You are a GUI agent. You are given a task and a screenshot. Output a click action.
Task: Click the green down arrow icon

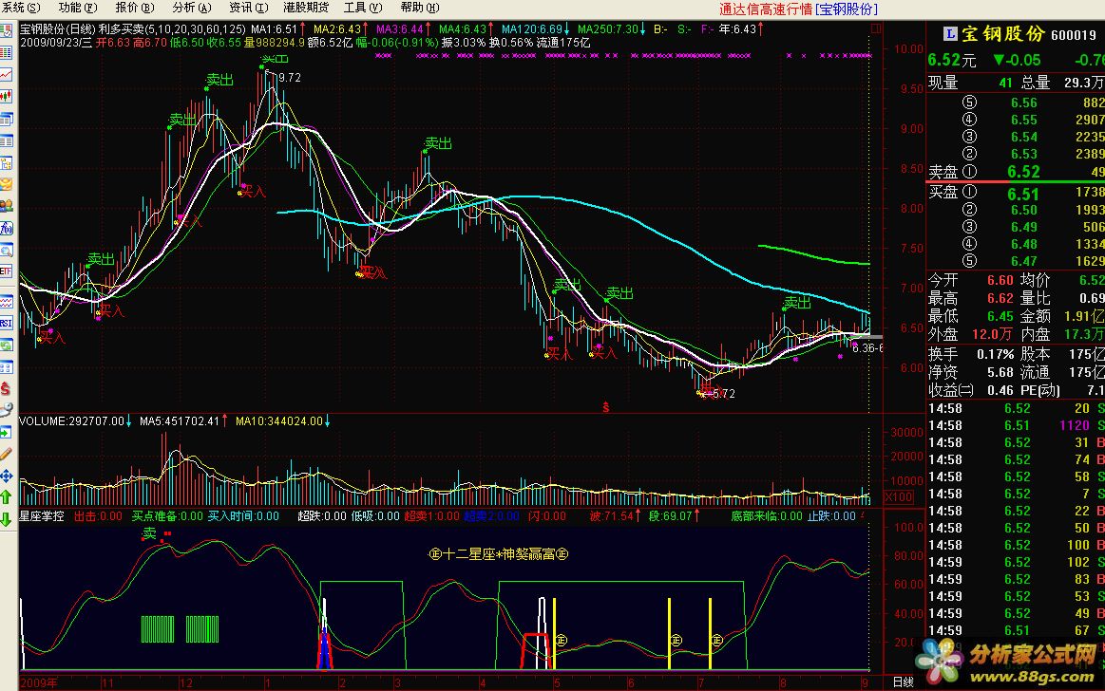pos(6,520)
